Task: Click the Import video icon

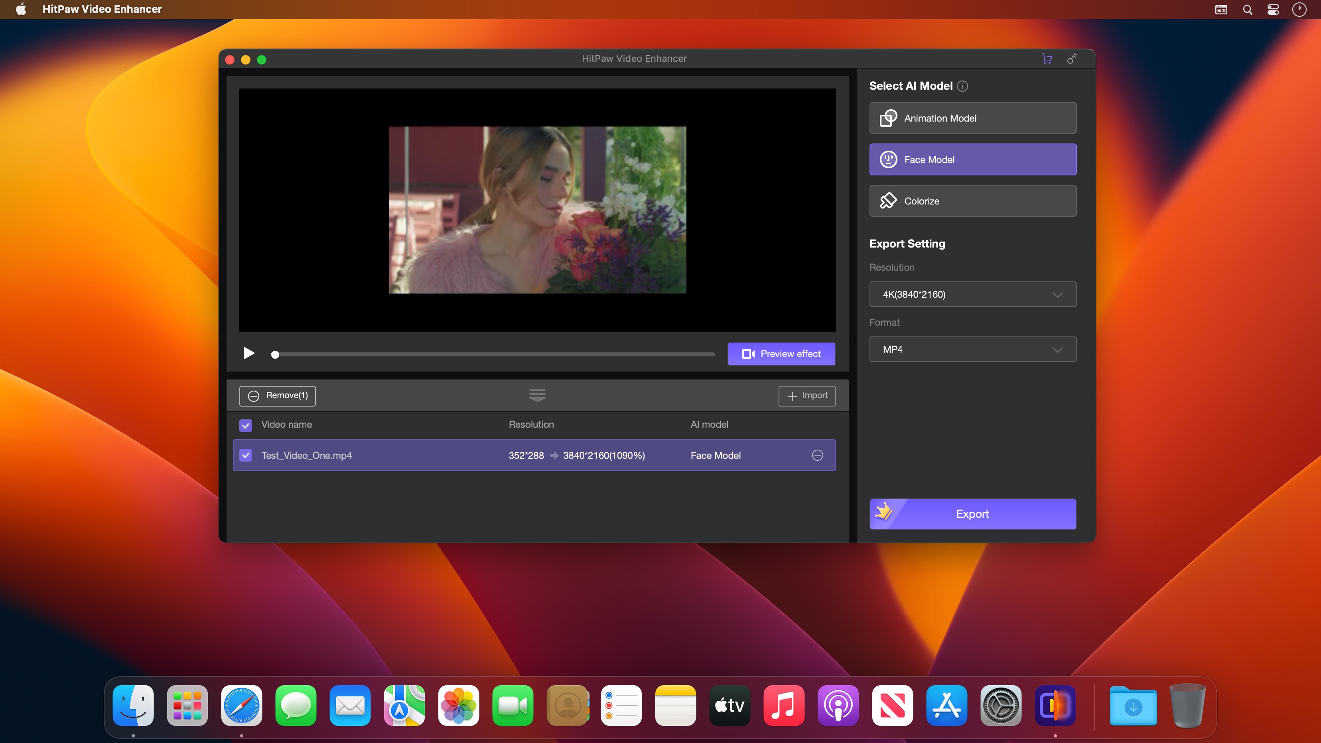Action: pos(806,395)
